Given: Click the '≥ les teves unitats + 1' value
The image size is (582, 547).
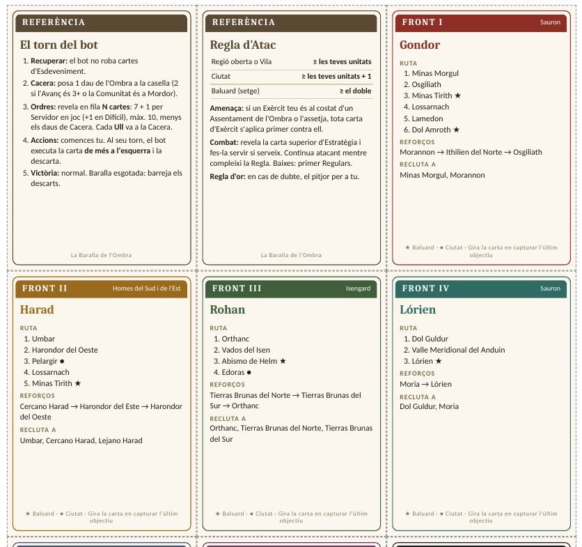Looking at the screenshot, I should coord(336,76).
